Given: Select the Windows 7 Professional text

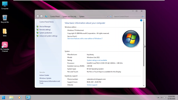Looking at the screenshot, I should (75, 30).
